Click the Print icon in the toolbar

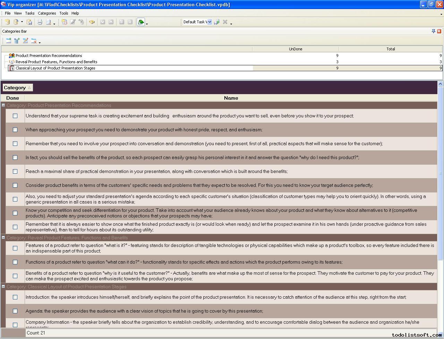[x=40, y=22]
